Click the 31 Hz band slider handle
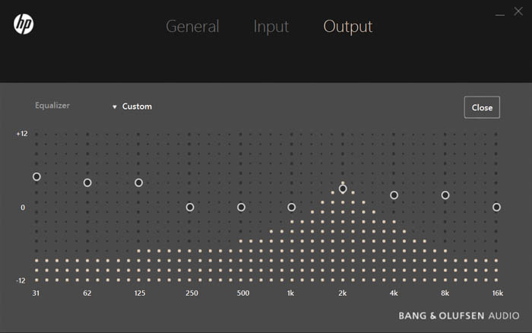532x333 pixels. pos(36,176)
